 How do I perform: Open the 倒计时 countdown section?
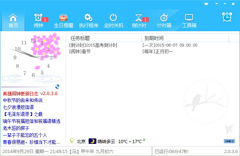point(139,21)
